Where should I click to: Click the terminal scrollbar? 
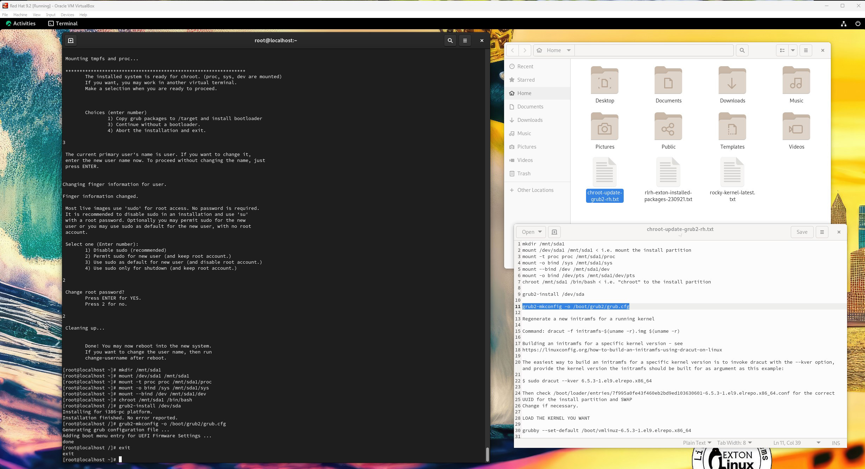[487, 455]
